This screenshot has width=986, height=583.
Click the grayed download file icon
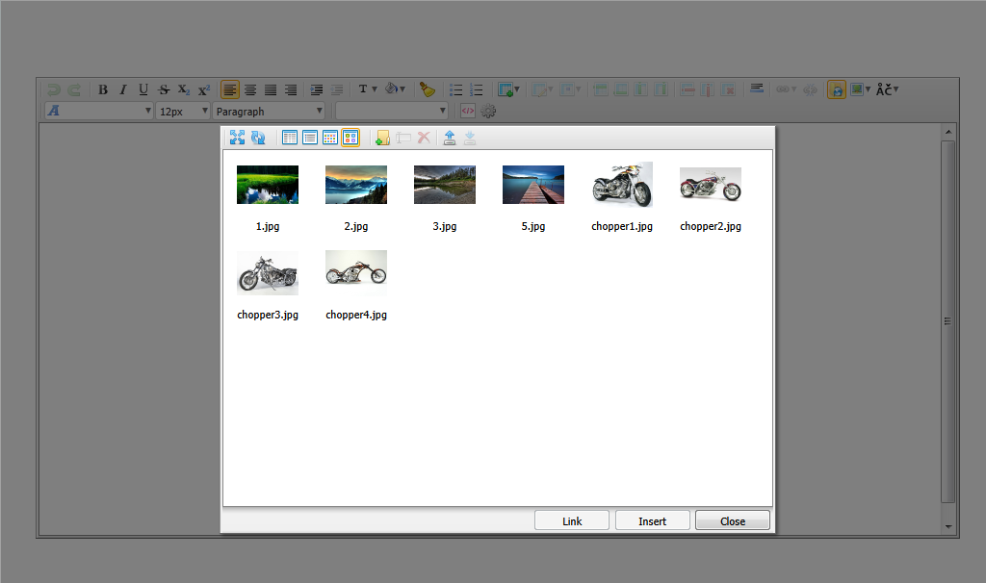coord(470,138)
